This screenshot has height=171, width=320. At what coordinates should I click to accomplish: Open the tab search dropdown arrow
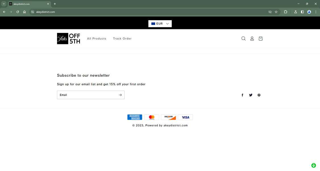click(4, 4)
